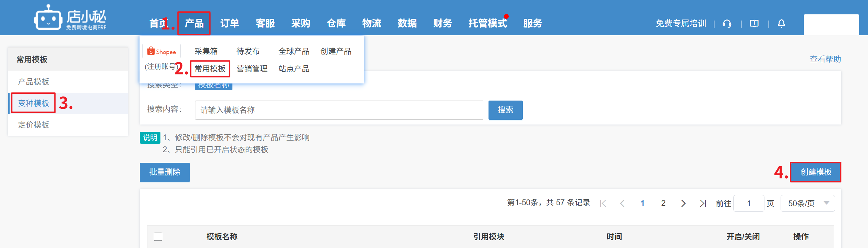Open the 订单 top menu
Viewport: 868px width, 248px height.
click(230, 23)
